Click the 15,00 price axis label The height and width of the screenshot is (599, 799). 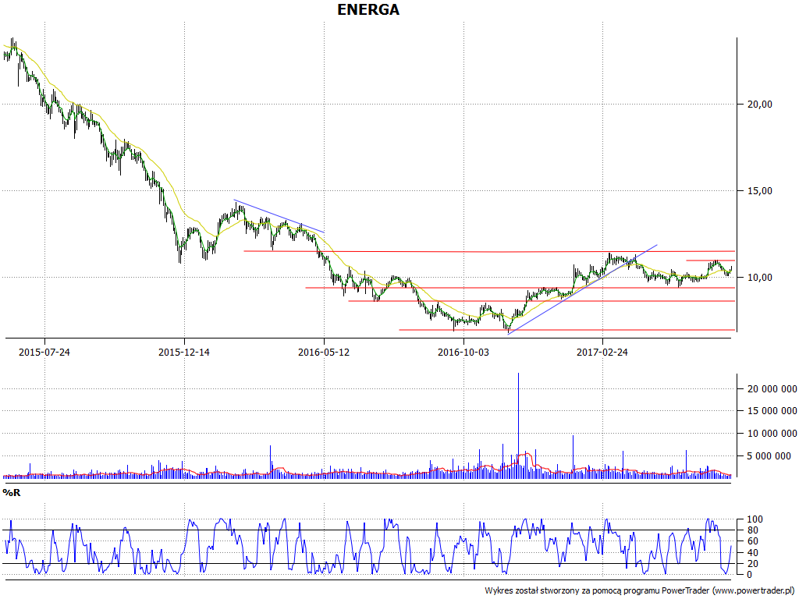click(761, 191)
